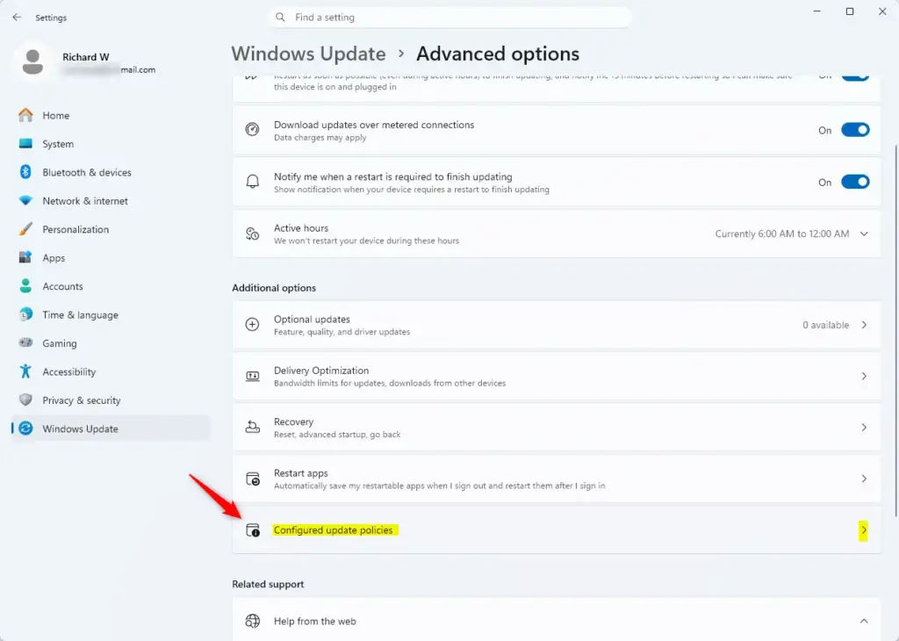899x641 pixels.
Task: Click Optional updates label
Action: click(x=312, y=320)
